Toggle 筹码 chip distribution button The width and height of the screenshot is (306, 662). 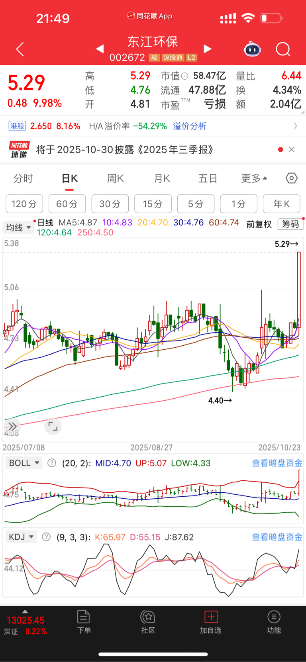(290, 224)
